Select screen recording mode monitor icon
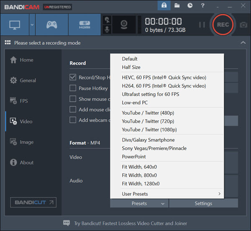 [x=15, y=25]
